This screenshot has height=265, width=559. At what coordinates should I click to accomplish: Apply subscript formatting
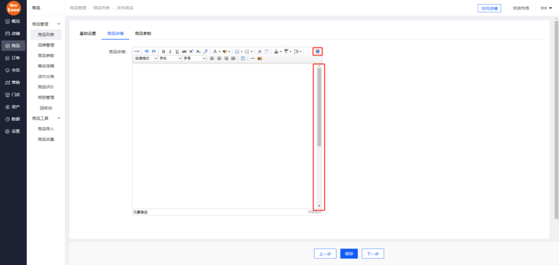(x=198, y=51)
